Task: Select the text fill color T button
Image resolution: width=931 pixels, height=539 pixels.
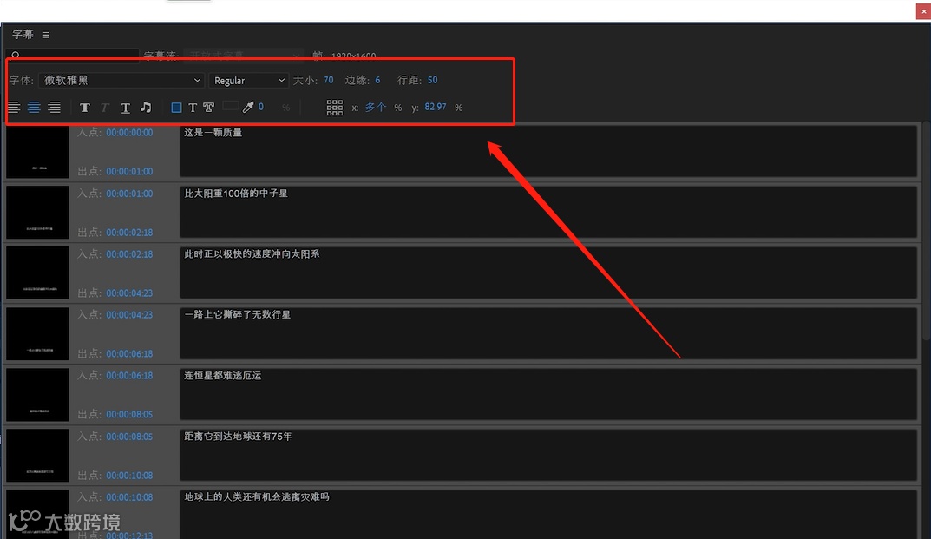Action: (x=193, y=108)
